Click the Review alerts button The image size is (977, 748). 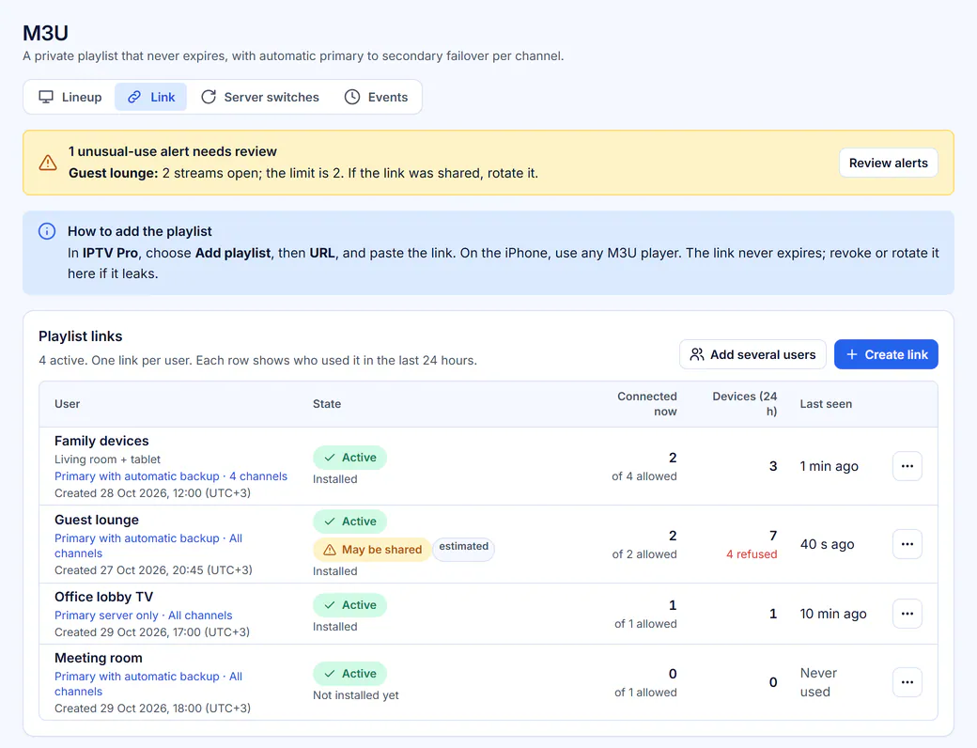coord(888,163)
